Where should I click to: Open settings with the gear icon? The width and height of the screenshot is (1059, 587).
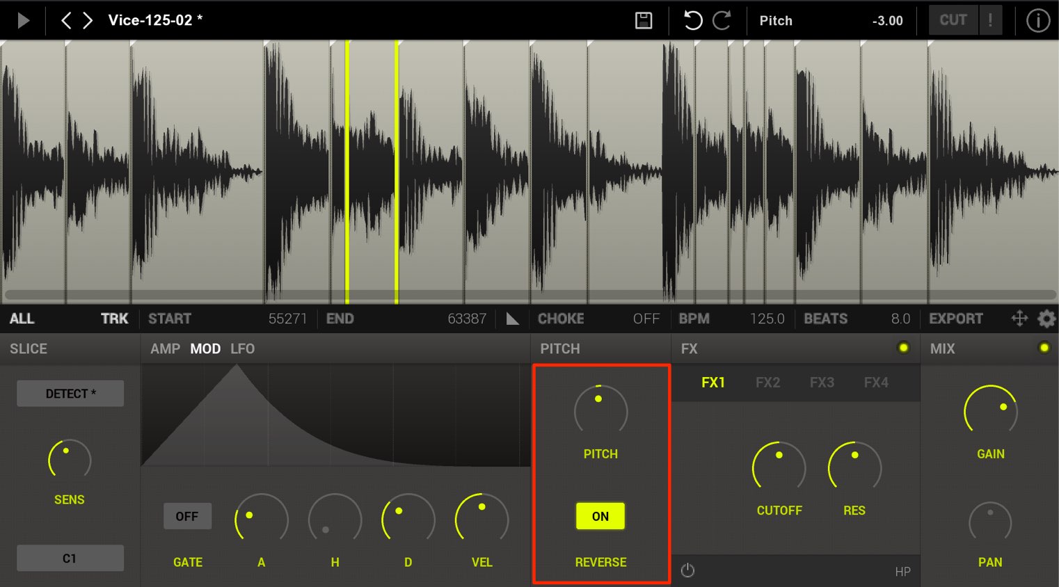1046,319
